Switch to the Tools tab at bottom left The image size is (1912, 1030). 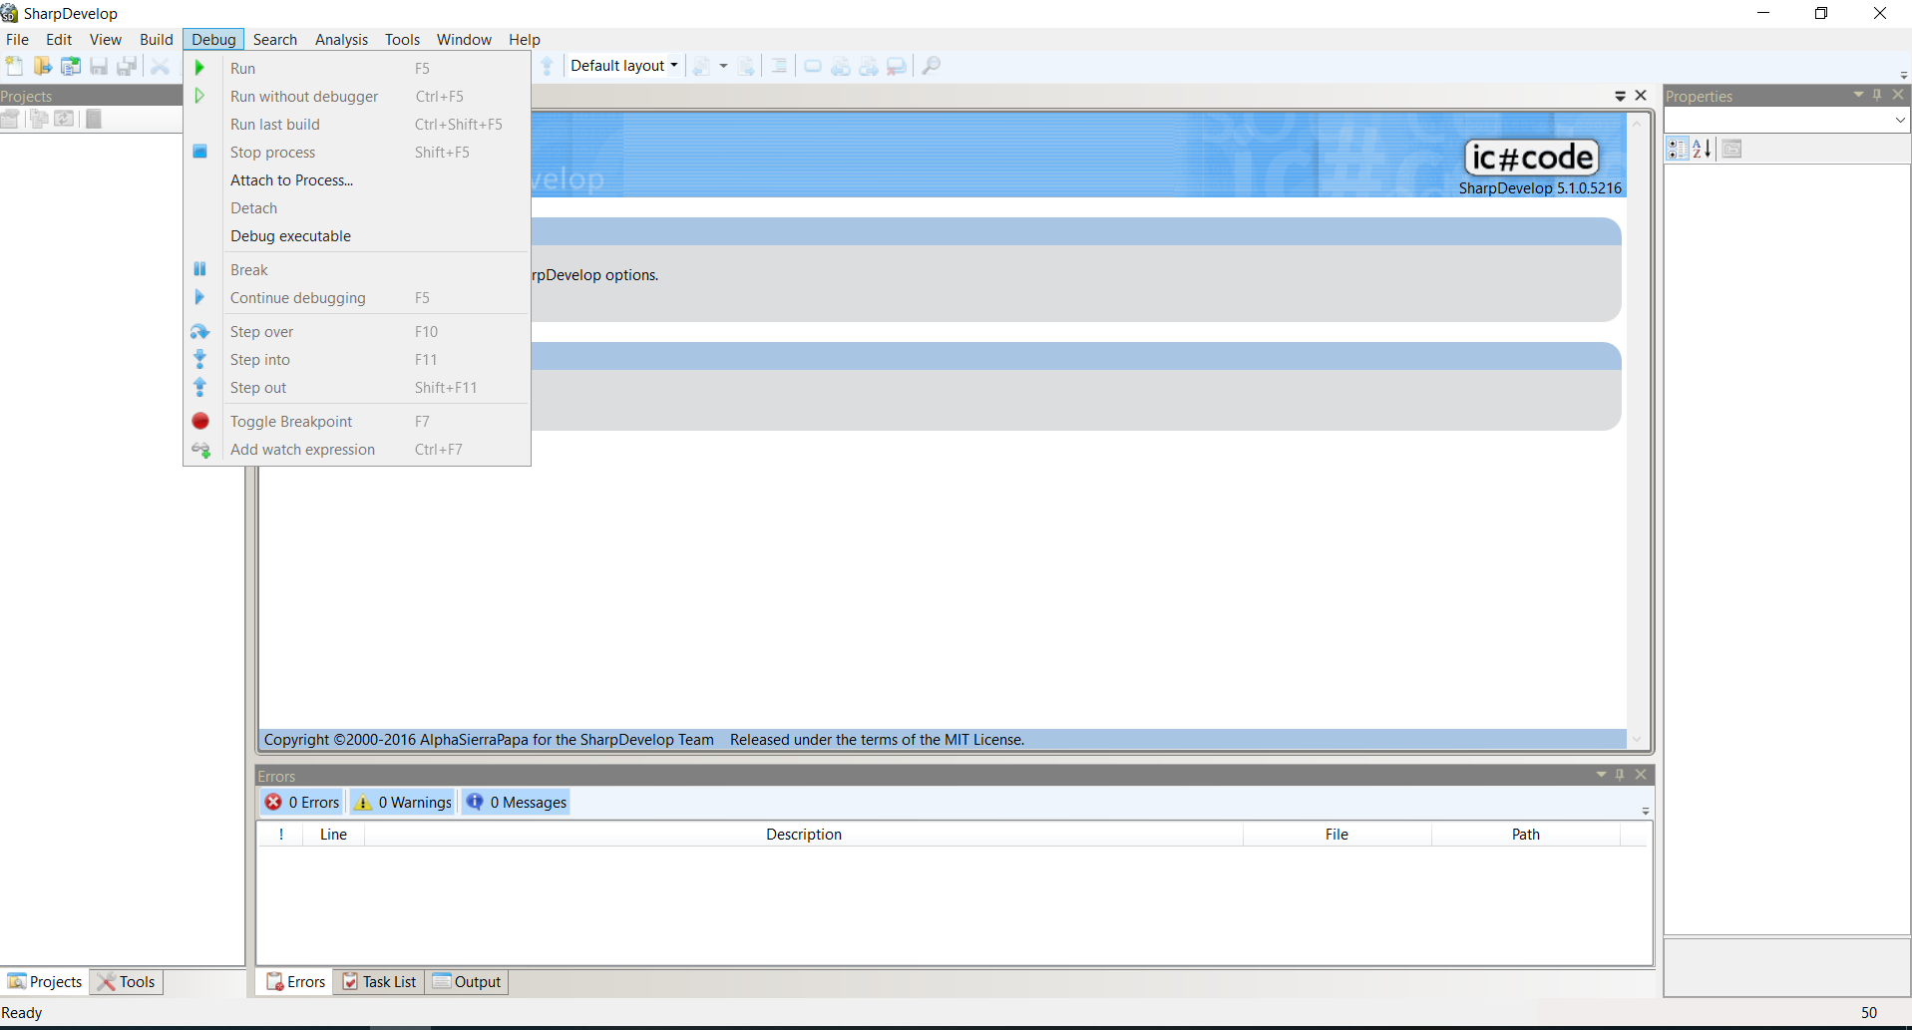126,981
